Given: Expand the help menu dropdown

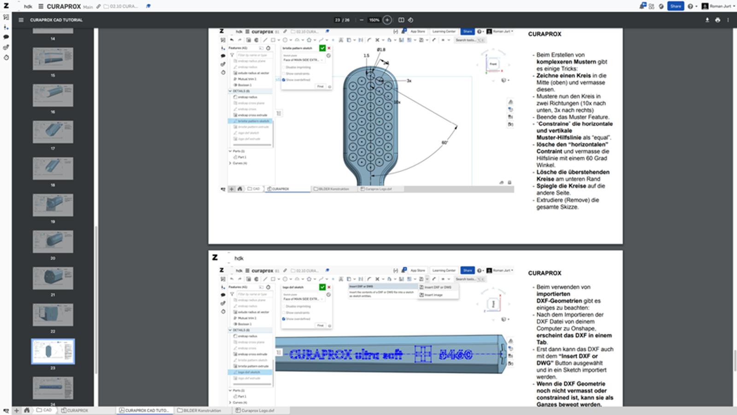Looking at the screenshot, I should coord(692,6).
